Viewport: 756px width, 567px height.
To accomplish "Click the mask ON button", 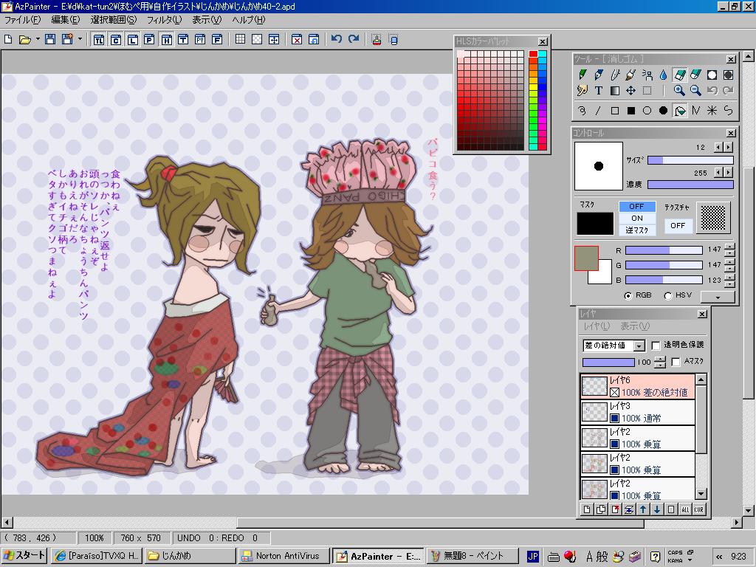I will (x=636, y=219).
